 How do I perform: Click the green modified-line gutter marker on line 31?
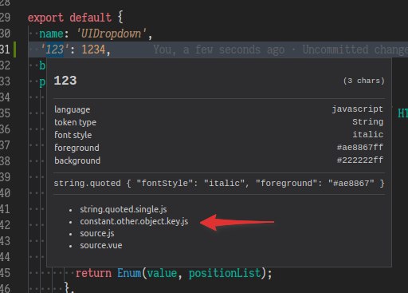[15, 49]
